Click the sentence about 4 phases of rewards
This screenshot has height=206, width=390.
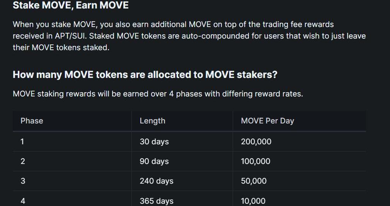(158, 94)
